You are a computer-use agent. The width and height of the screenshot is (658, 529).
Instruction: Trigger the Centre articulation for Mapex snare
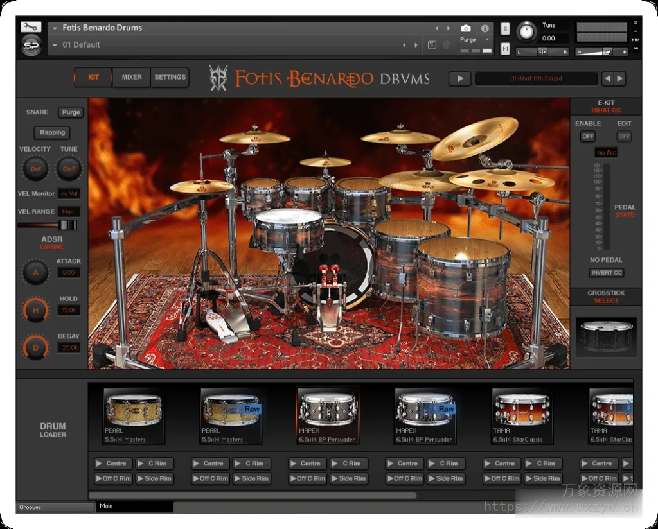[307, 463]
